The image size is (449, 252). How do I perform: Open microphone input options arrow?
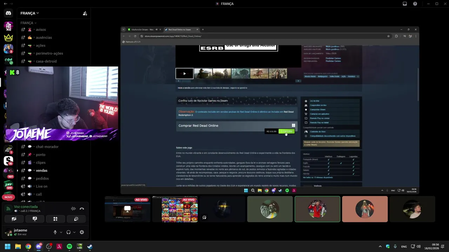pyautogui.click(x=61, y=232)
